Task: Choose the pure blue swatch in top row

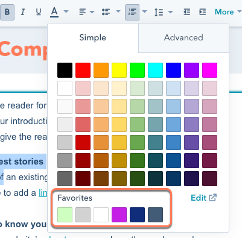Action: tap(173, 70)
